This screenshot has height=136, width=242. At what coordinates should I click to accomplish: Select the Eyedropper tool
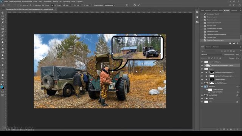(x=3, y=32)
